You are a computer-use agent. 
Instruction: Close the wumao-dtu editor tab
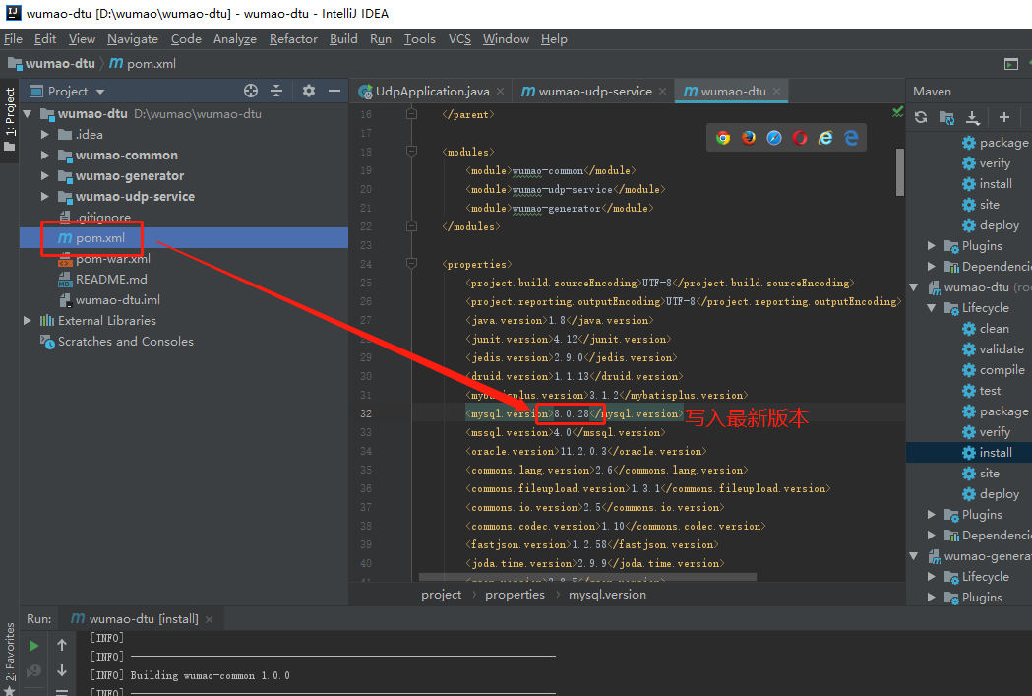(776, 91)
